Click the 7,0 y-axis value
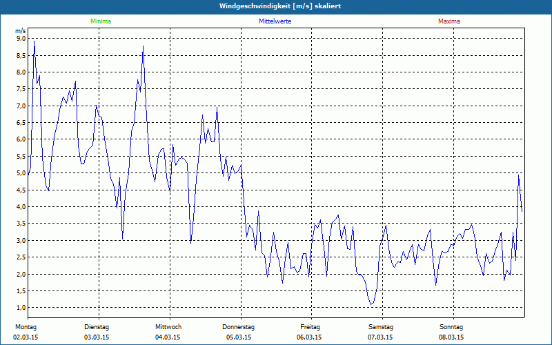552x345 pixels. point(21,106)
